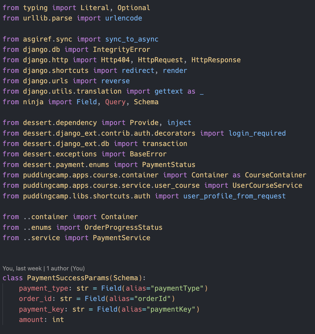Click the PaymentSuccessParams class name
Image resolution: width=315 pixels, height=334 pixels.
[68, 278]
